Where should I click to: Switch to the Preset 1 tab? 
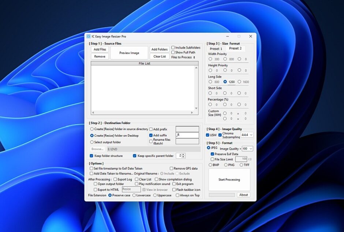coord(216,49)
